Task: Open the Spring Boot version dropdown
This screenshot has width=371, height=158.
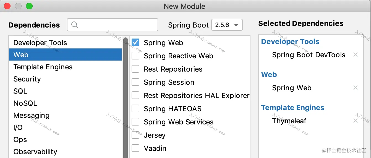Action: click(227, 25)
